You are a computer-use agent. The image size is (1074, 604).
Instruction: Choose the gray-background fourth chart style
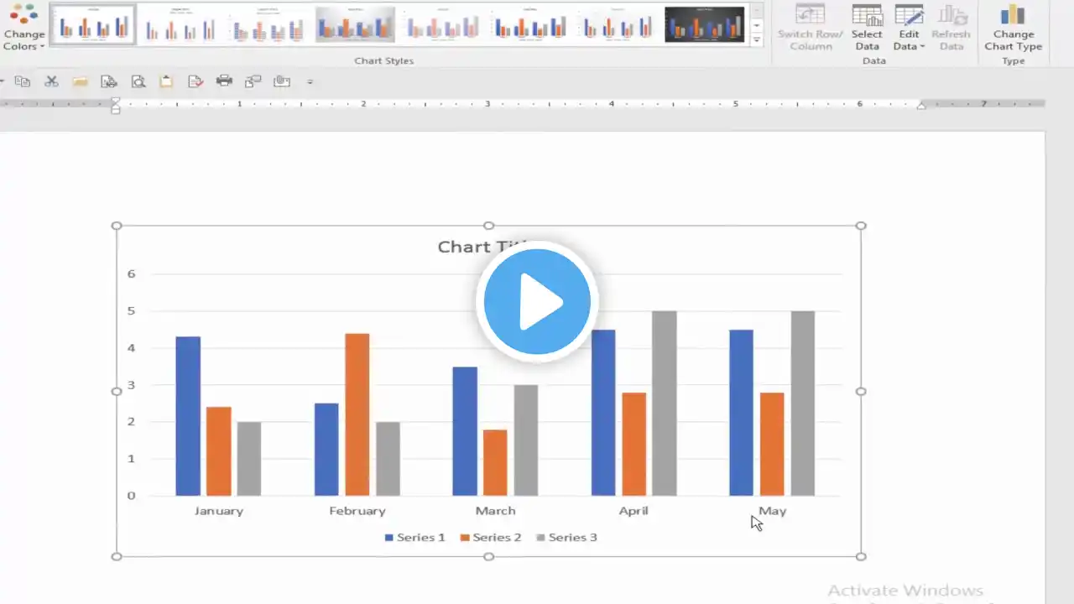(355, 24)
